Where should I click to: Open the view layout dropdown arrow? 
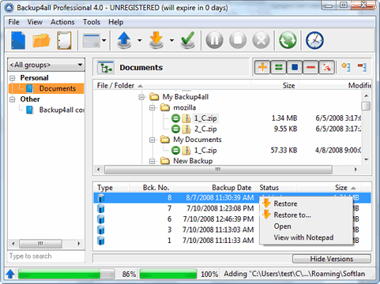tap(104, 40)
